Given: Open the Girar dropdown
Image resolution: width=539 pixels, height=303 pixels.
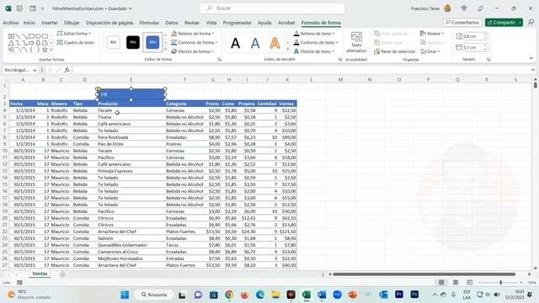Looking at the screenshot, I should (430, 51).
